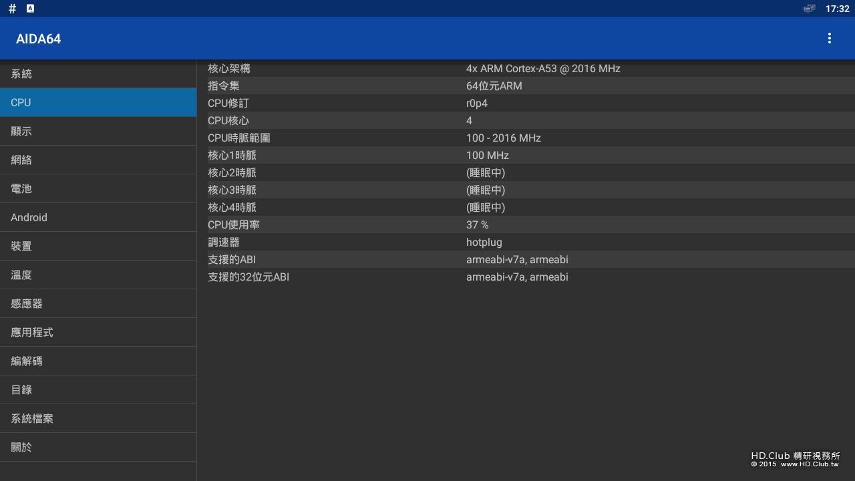Open the 顯示 section
This screenshot has width=855, height=481.
pyautogui.click(x=98, y=131)
